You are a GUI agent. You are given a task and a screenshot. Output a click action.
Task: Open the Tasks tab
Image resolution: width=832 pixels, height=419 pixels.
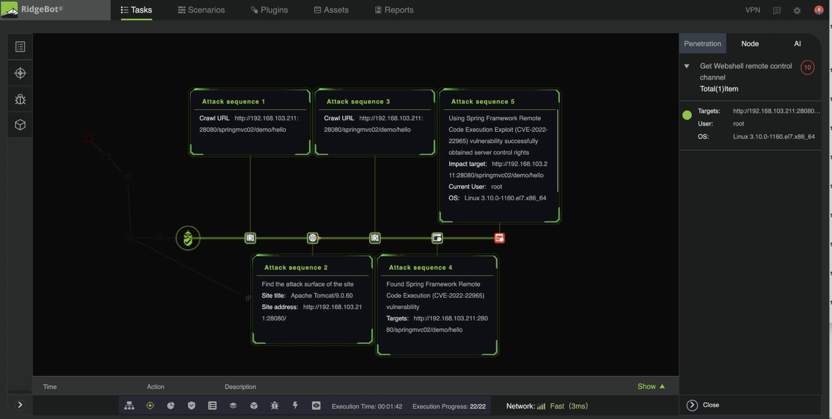point(136,10)
